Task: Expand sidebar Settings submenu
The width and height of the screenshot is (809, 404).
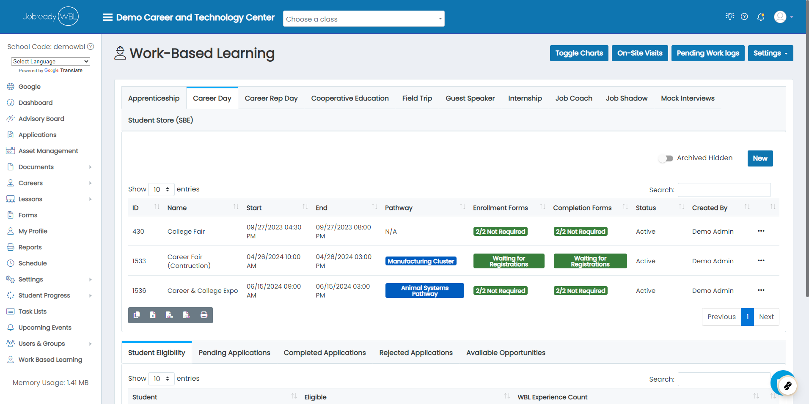Action: 50,279
